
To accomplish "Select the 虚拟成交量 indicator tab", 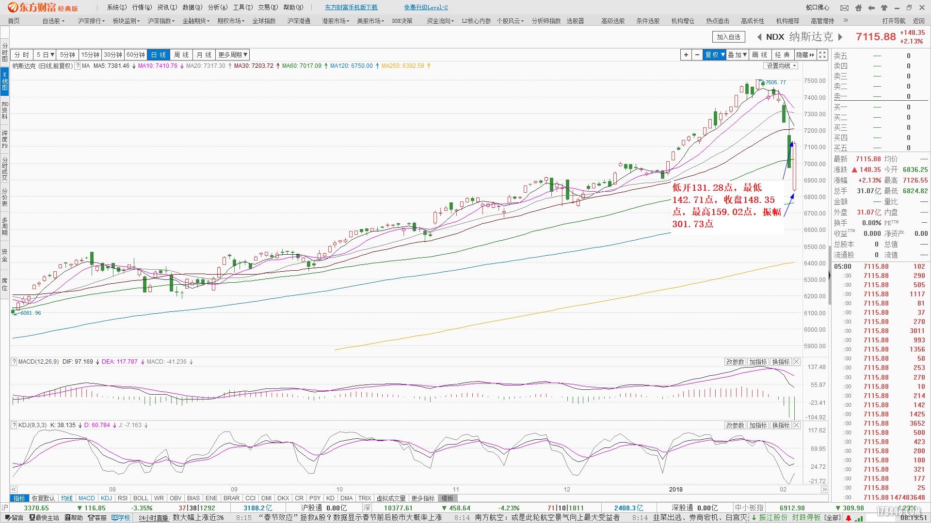I will tap(391, 498).
